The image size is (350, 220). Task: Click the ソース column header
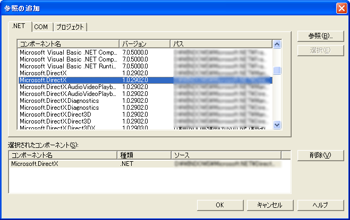coord(226,155)
